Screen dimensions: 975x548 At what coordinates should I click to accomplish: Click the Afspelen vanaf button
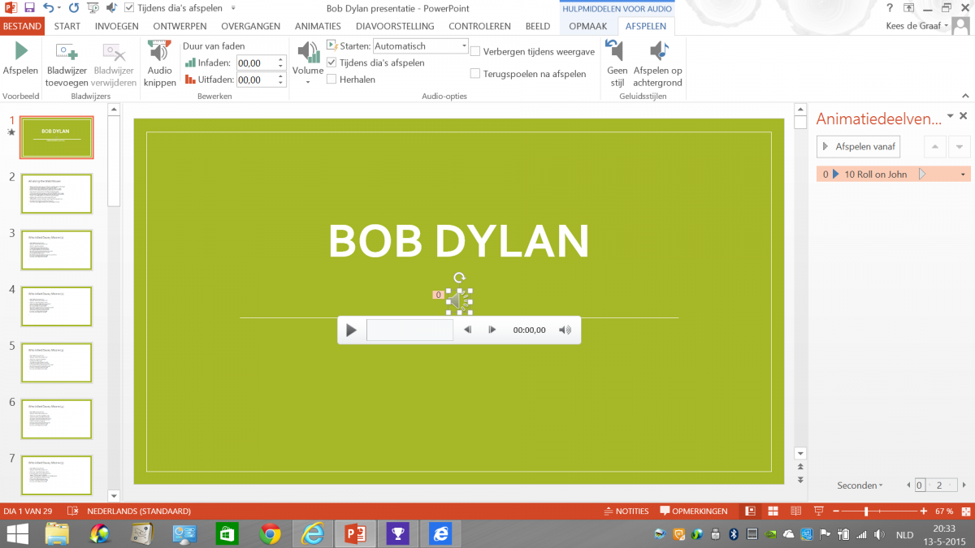pyautogui.click(x=858, y=147)
